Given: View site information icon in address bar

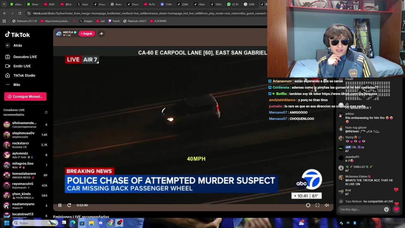Looking at the screenshot, I should (x=29, y=13).
